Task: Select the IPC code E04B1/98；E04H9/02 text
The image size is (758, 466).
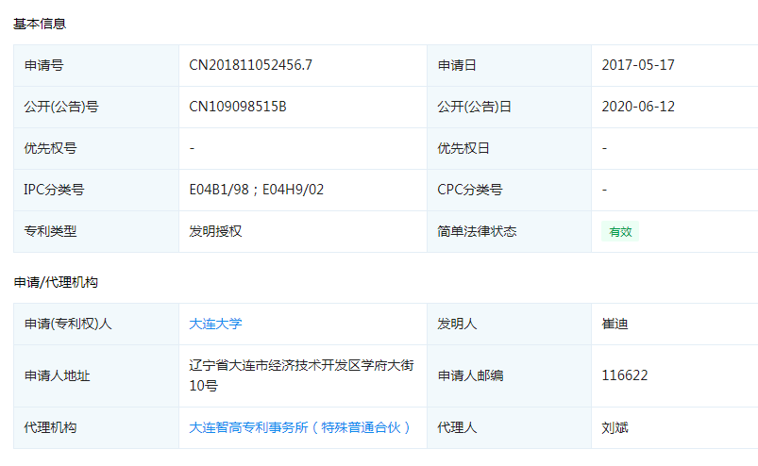Action: (x=256, y=190)
